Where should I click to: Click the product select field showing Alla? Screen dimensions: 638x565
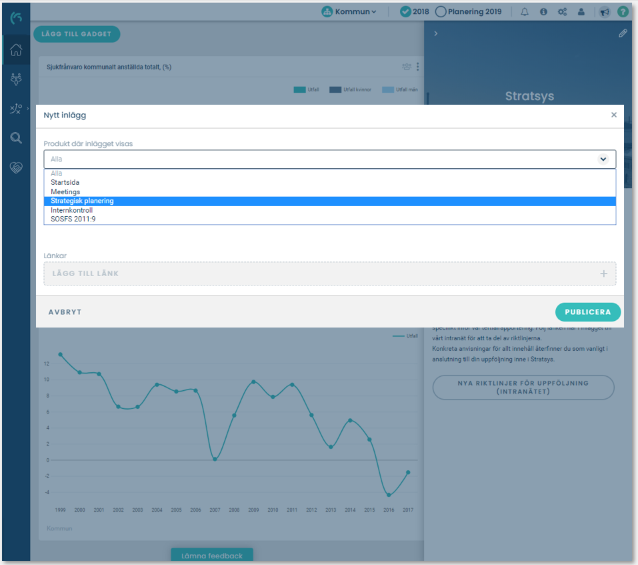coord(329,159)
